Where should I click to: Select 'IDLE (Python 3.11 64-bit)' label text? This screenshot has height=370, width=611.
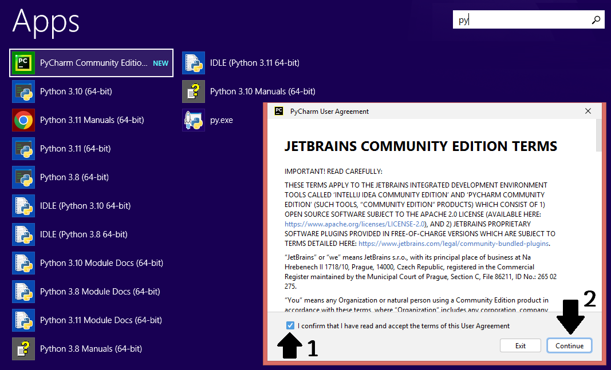coord(255,63)
